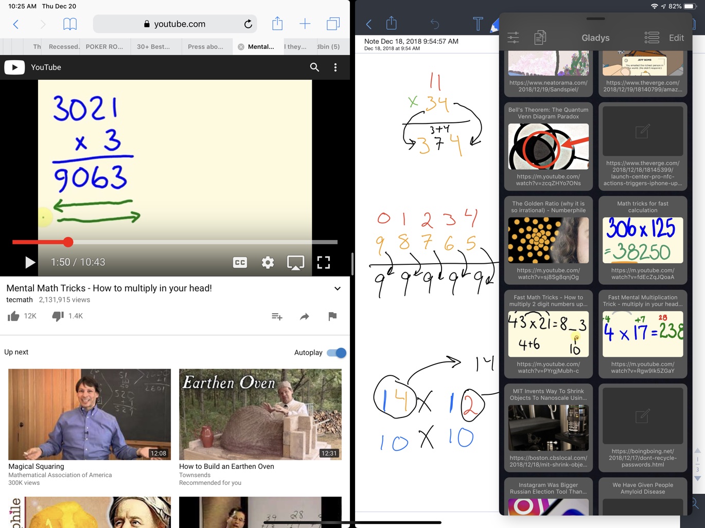Viewport: 705px width, 528px height.
Task: Reload the youtube.com page
Action: click(248, 24)
